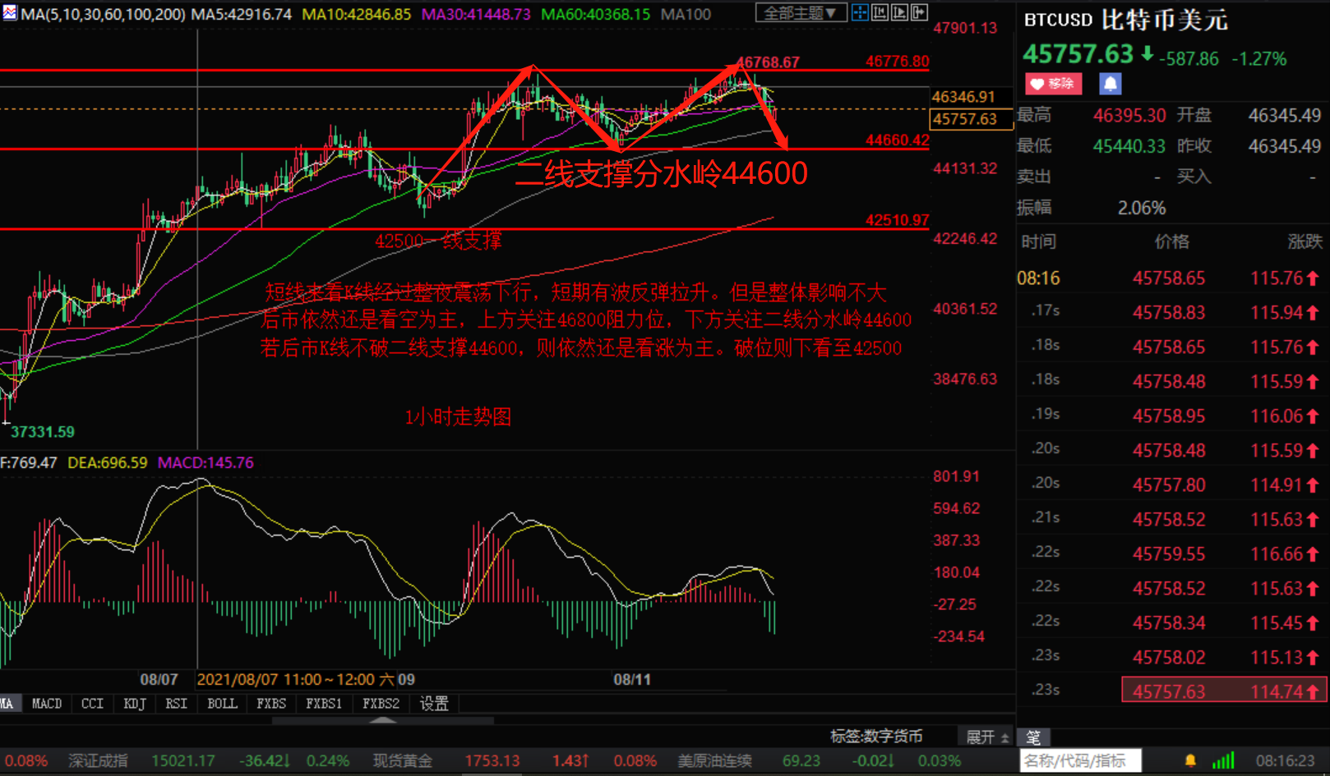Click the blue price alert bell icon
Screen dimensions: 1330x776
tap(1110, 84)
